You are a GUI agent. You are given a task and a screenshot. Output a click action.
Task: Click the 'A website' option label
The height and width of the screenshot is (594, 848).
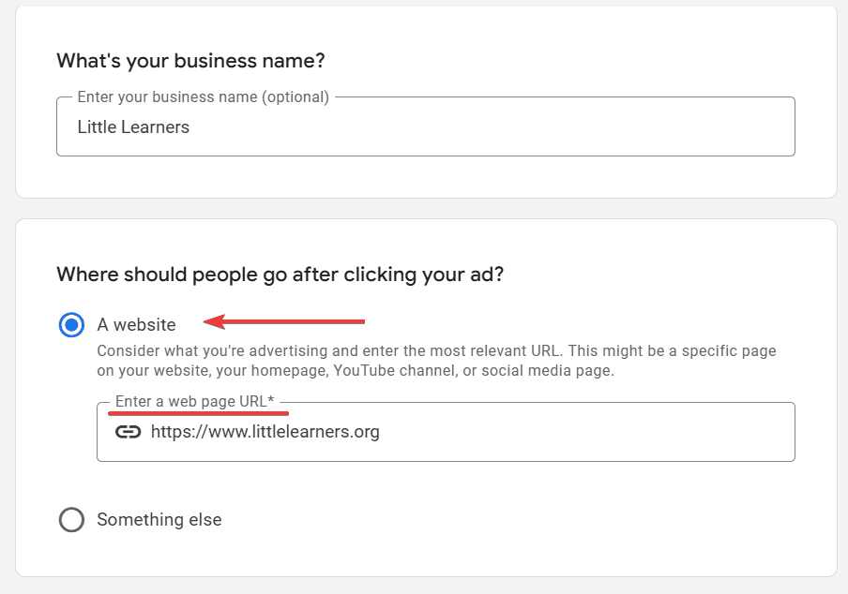pos(136,325)
